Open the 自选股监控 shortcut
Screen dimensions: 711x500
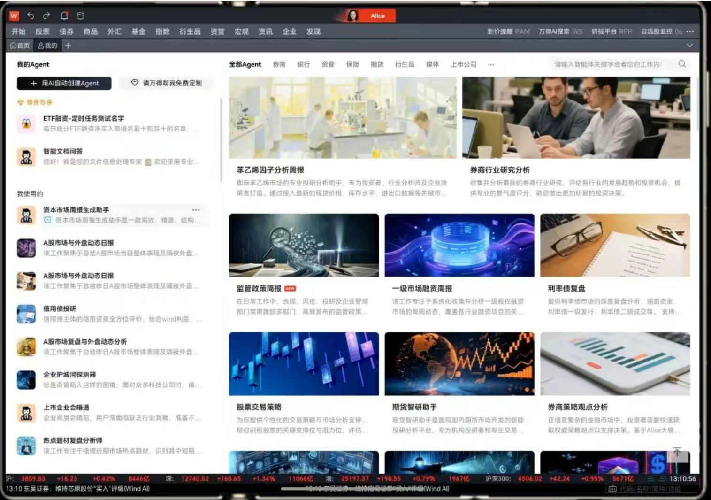coord(662,31)
